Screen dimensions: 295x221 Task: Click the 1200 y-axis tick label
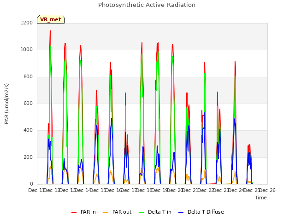27,23
